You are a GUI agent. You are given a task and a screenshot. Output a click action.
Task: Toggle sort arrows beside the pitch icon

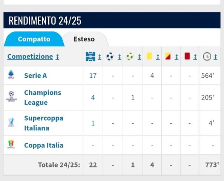[x=100, y=57]
